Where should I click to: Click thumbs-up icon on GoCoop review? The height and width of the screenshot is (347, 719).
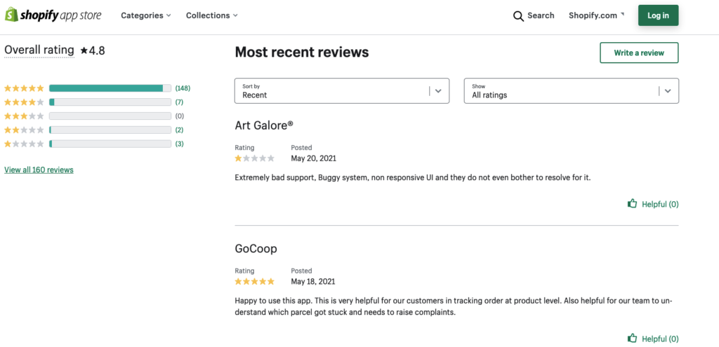[x=633, y=339]
